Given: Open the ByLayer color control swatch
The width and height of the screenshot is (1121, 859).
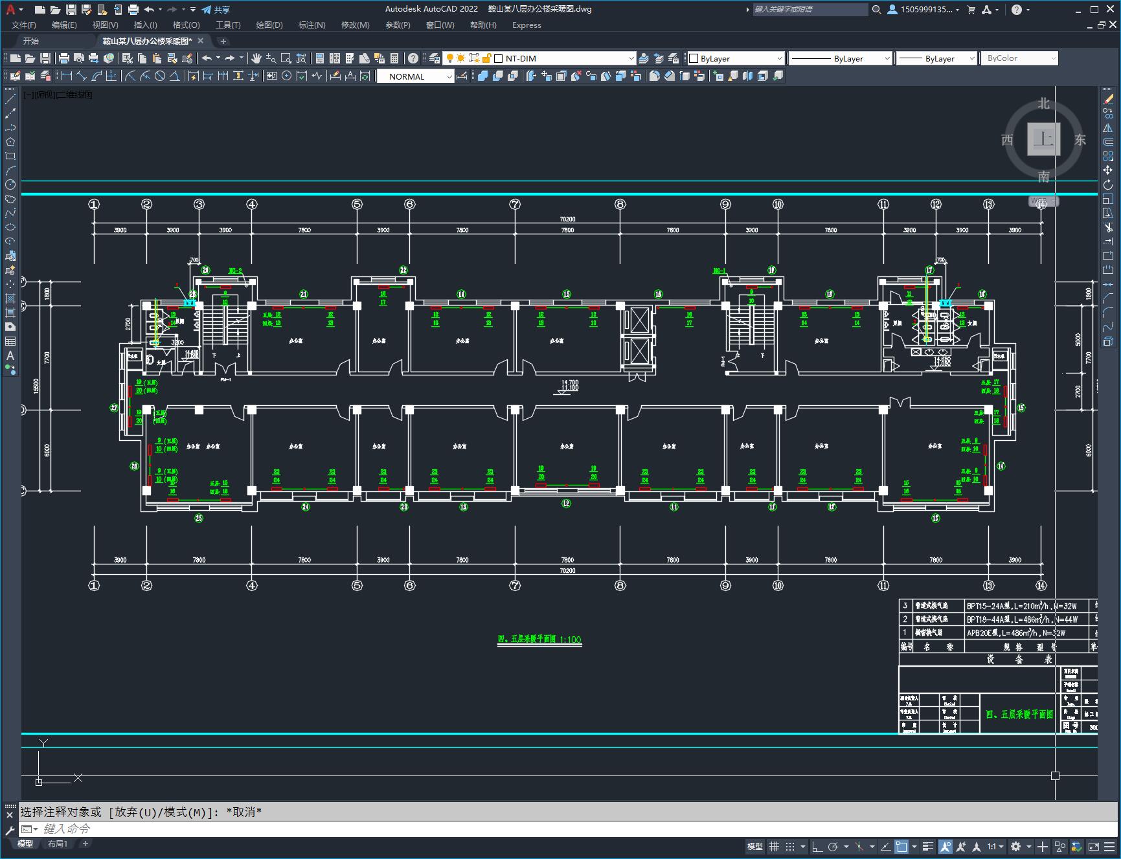Looking at the screenshot, I should coord(736,58).
